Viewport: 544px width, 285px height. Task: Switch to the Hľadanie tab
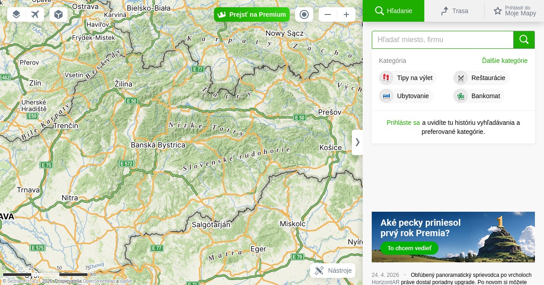(393, 11)
